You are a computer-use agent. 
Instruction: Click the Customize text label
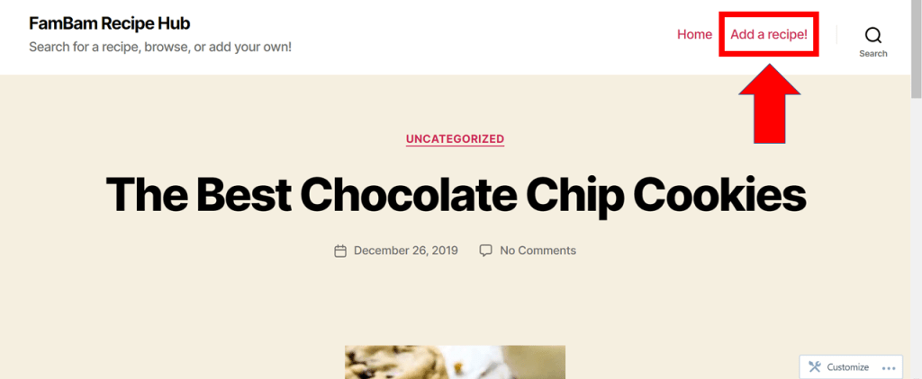click(847, 367)
